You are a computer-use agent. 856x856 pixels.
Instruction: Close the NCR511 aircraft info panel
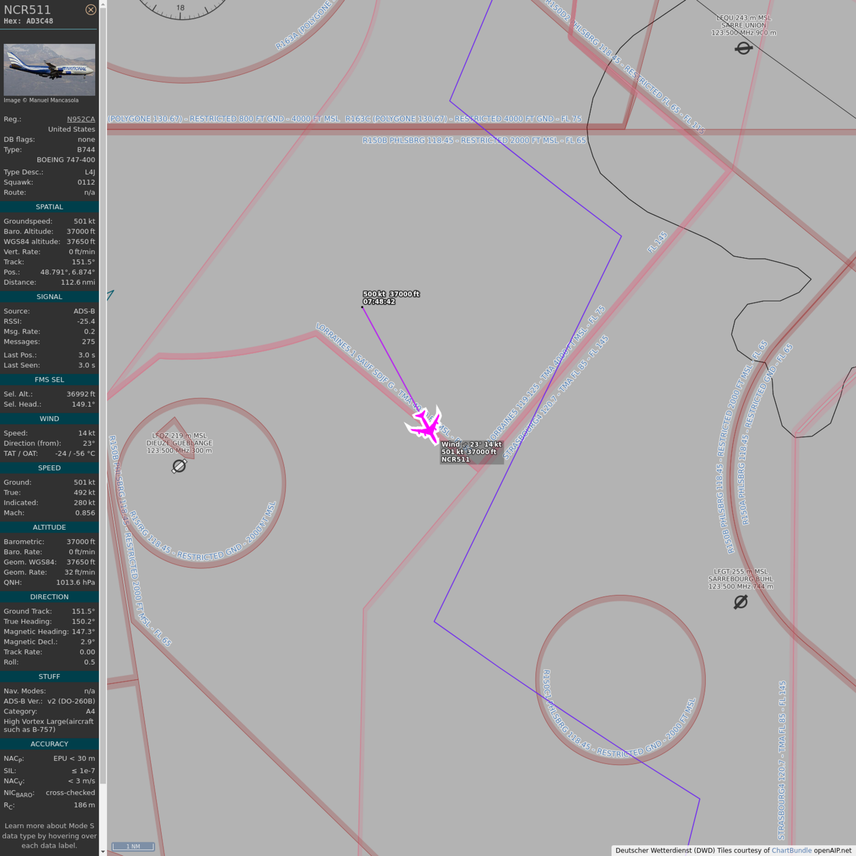pyautogui.click(x=90, y=10)
